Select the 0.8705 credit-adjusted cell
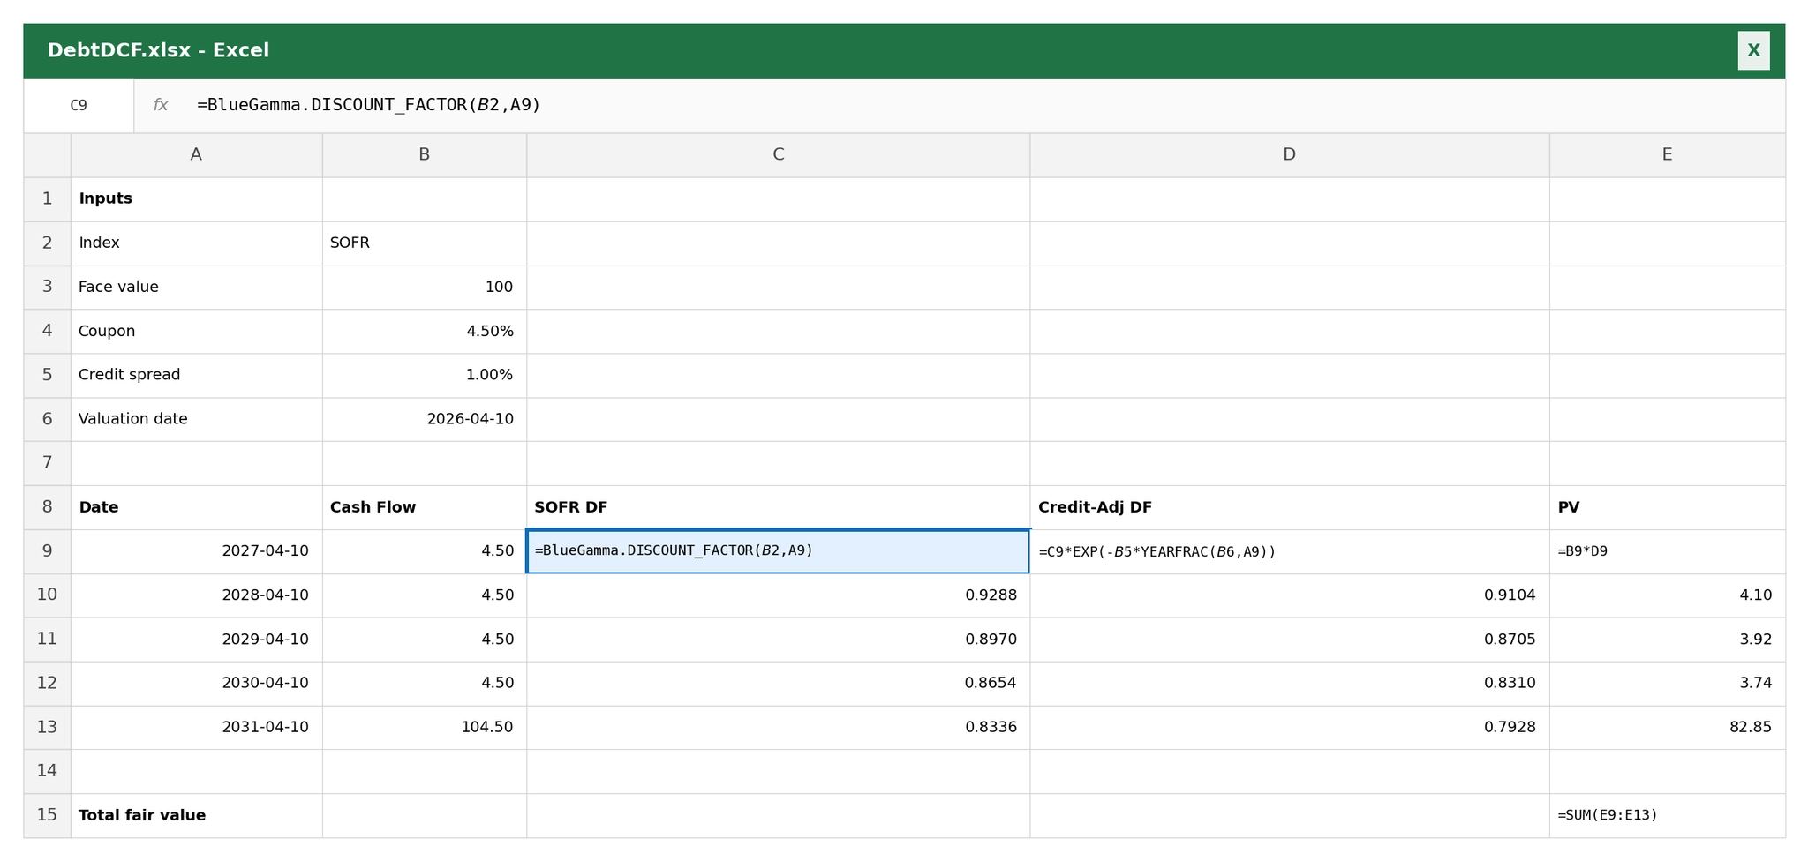 tap(1290, 640)
